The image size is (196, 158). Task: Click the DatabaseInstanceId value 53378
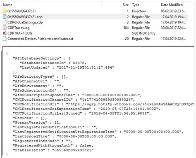point(79,63)
